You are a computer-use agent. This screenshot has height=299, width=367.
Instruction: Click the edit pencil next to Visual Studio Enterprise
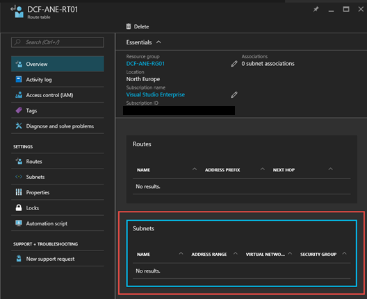[x=234, y=94]
